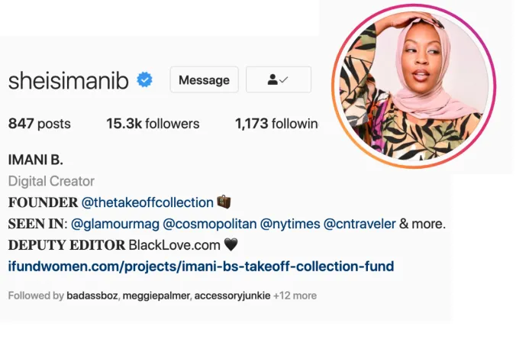The image size is (516, 359).
Task: Open the @cosmopolitan mention link
Action: coord(210,224)
